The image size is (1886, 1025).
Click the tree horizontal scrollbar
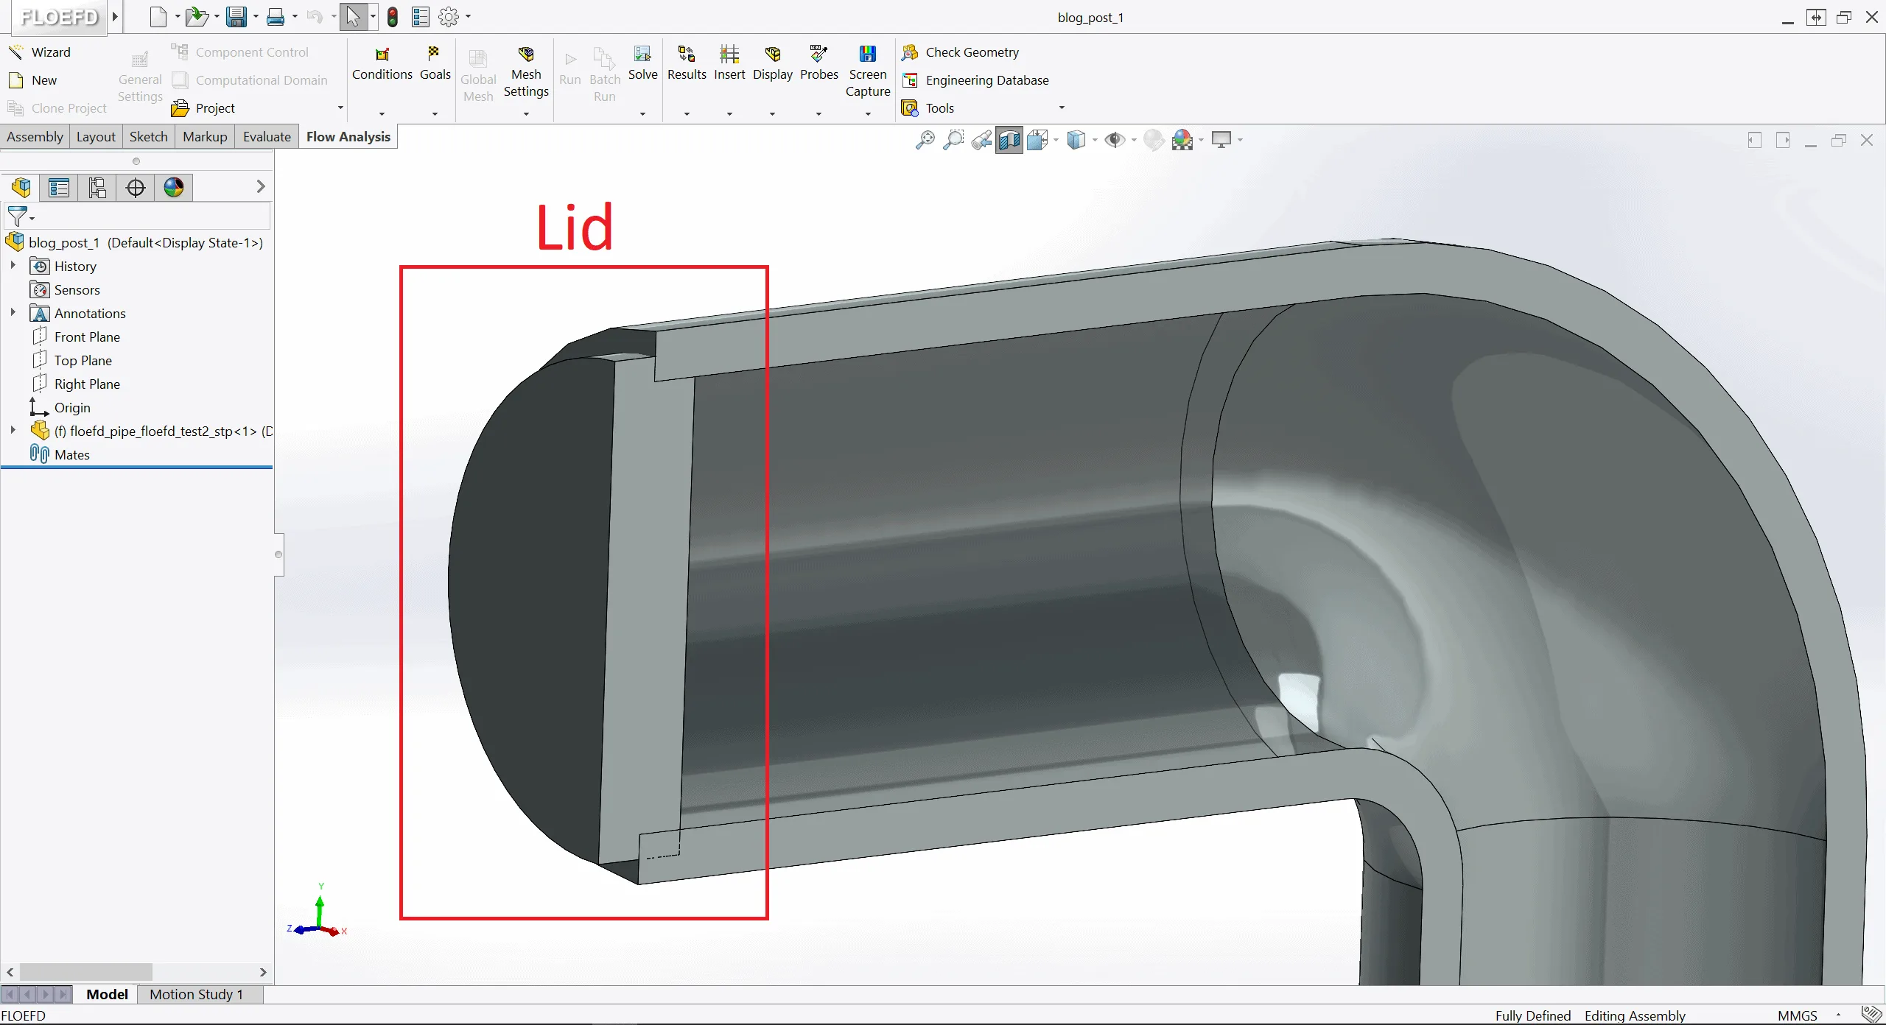[85, 972]
